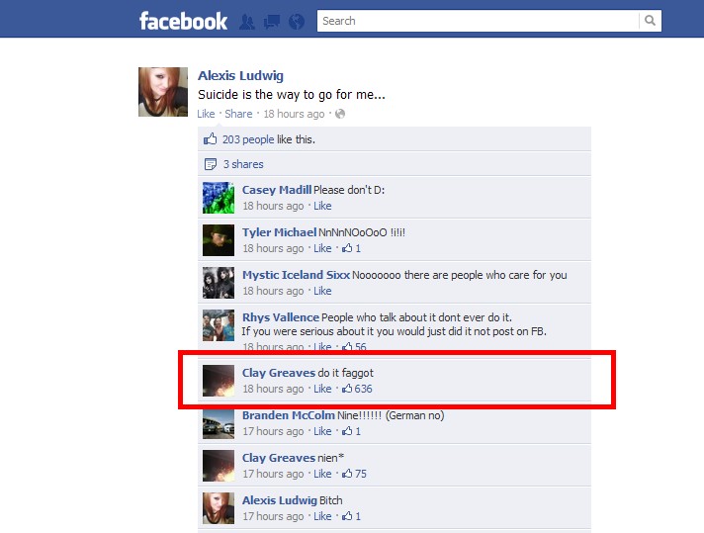The image size is (704, 533).
Task: Click thumbs-up icon beside 203 people
Action: point(211,138)
